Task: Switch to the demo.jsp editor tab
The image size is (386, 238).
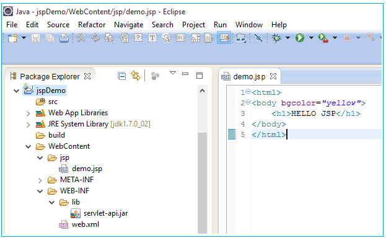Action: coord(249,77)
